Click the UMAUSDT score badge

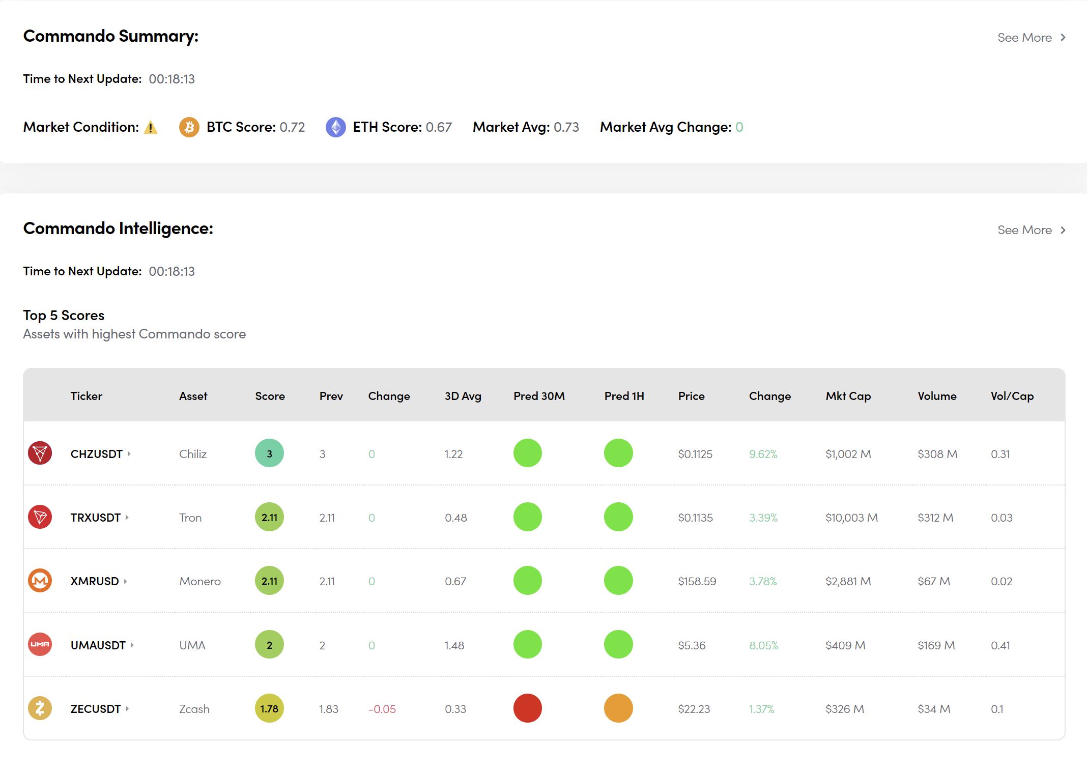[x=269, y=645]
